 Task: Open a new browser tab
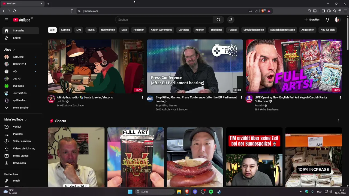tap(48, 4)
